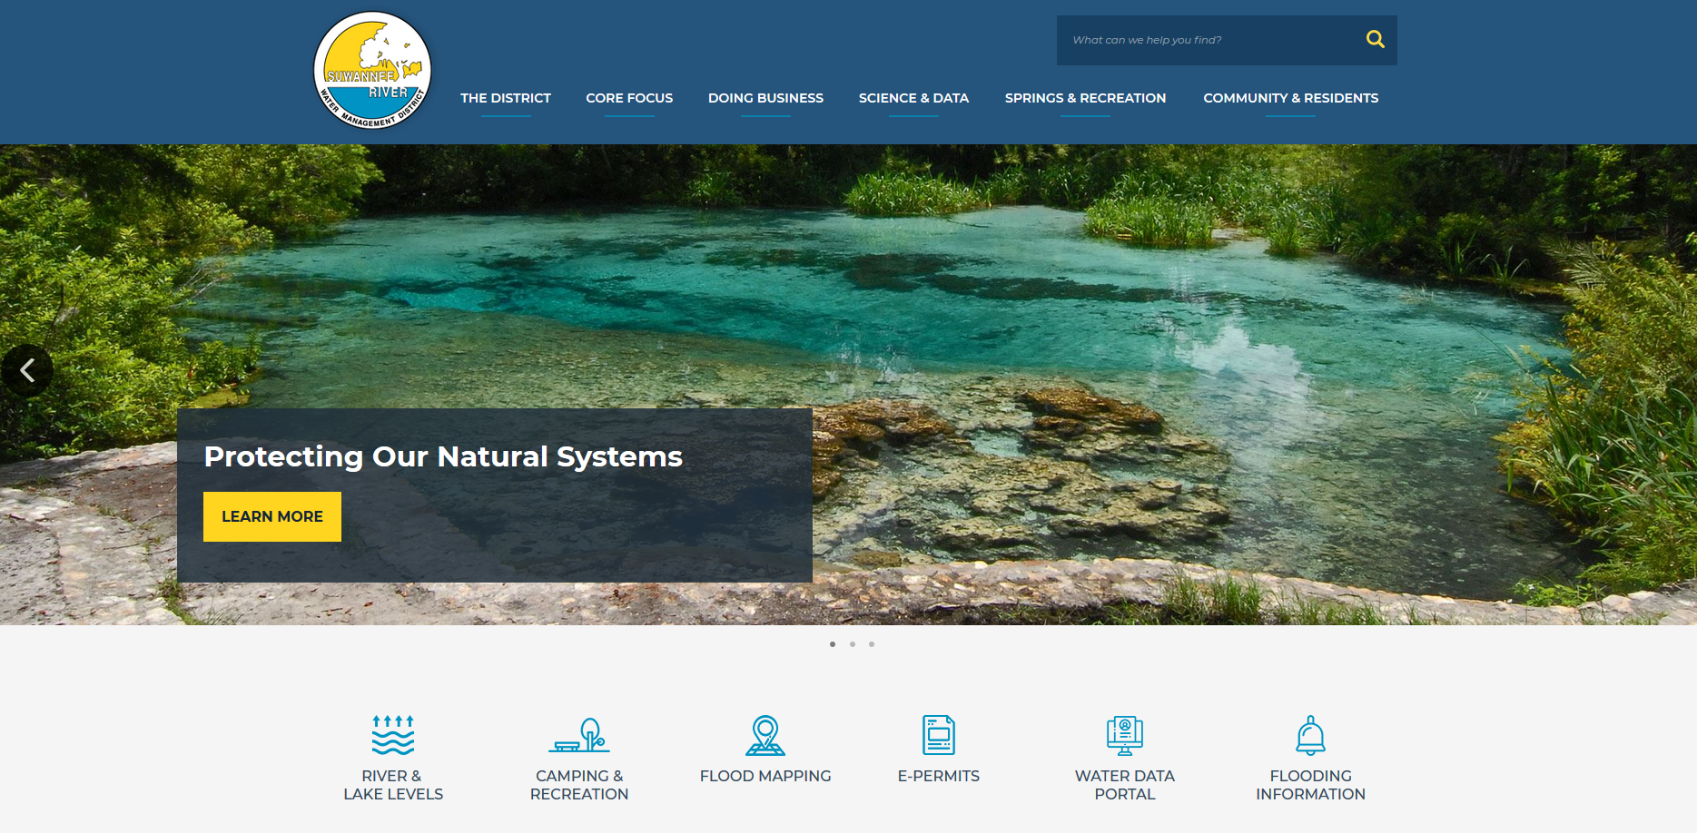Select the Springs & Recreation menu item

pyautogui.click(x=1085, y=98)
